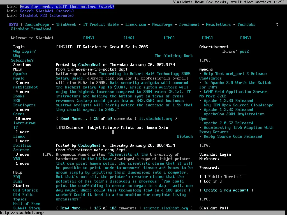Select the highlighted News for nerds start link

tap(67, 7)
